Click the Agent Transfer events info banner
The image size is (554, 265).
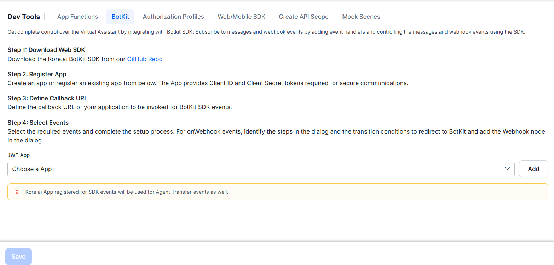[278, 192]
